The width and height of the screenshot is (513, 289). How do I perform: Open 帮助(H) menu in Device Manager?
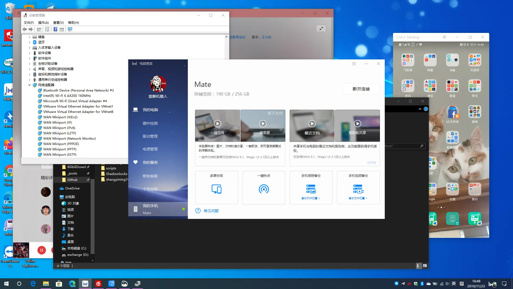coord(73,23)
